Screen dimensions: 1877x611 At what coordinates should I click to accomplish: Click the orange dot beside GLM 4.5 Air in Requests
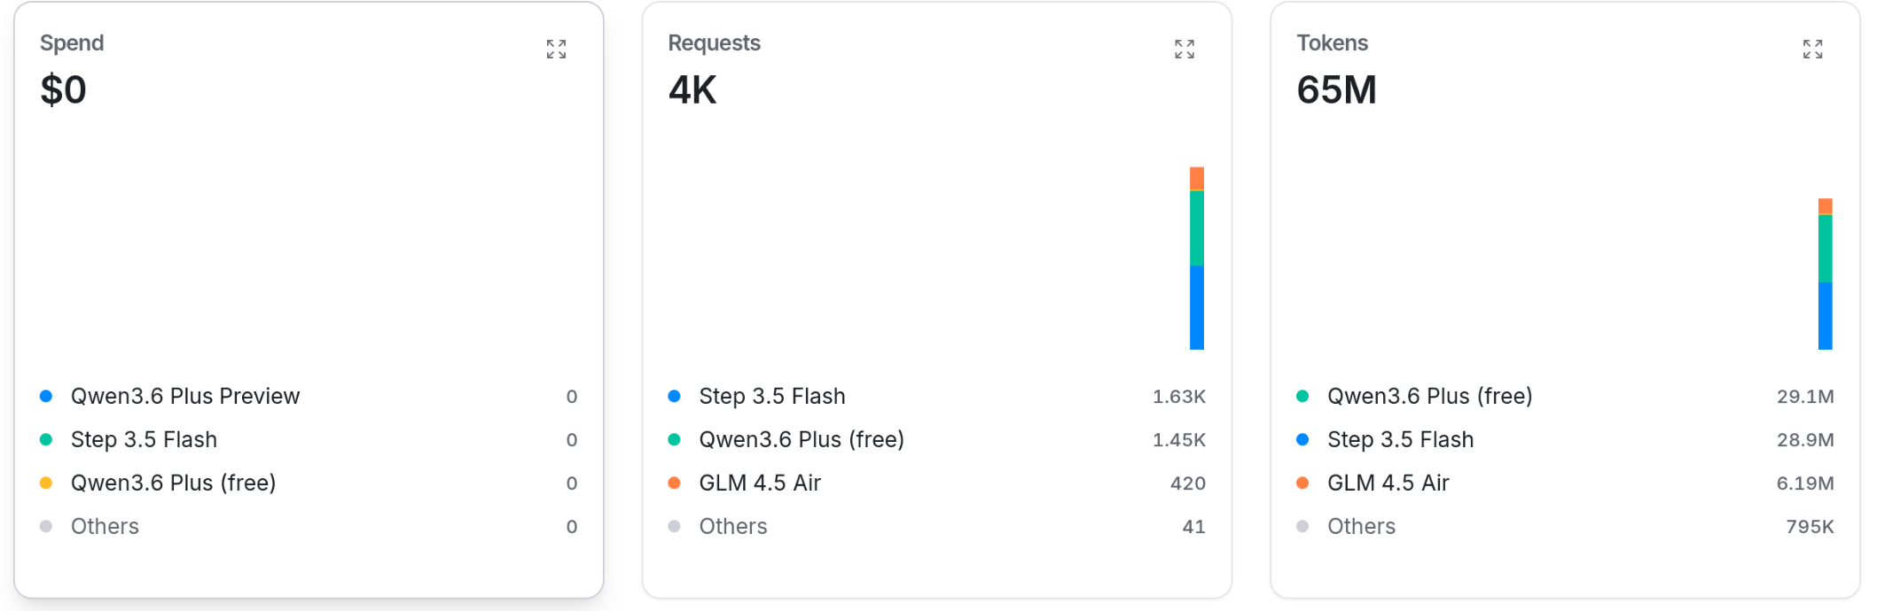(x=674, y=483)
